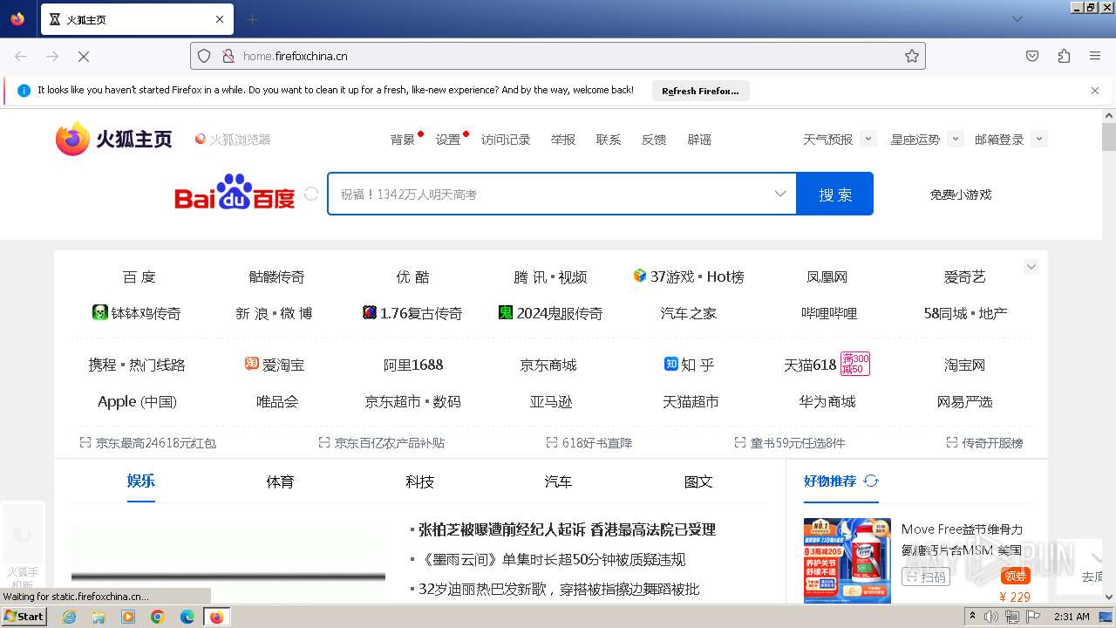Open the Save to Pocket icon
Viewport: 1116px width, 628px height.
point(1032,56)
